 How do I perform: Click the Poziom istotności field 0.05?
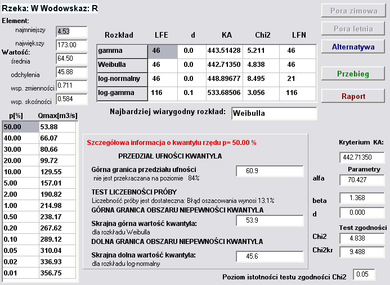(364, 274)
